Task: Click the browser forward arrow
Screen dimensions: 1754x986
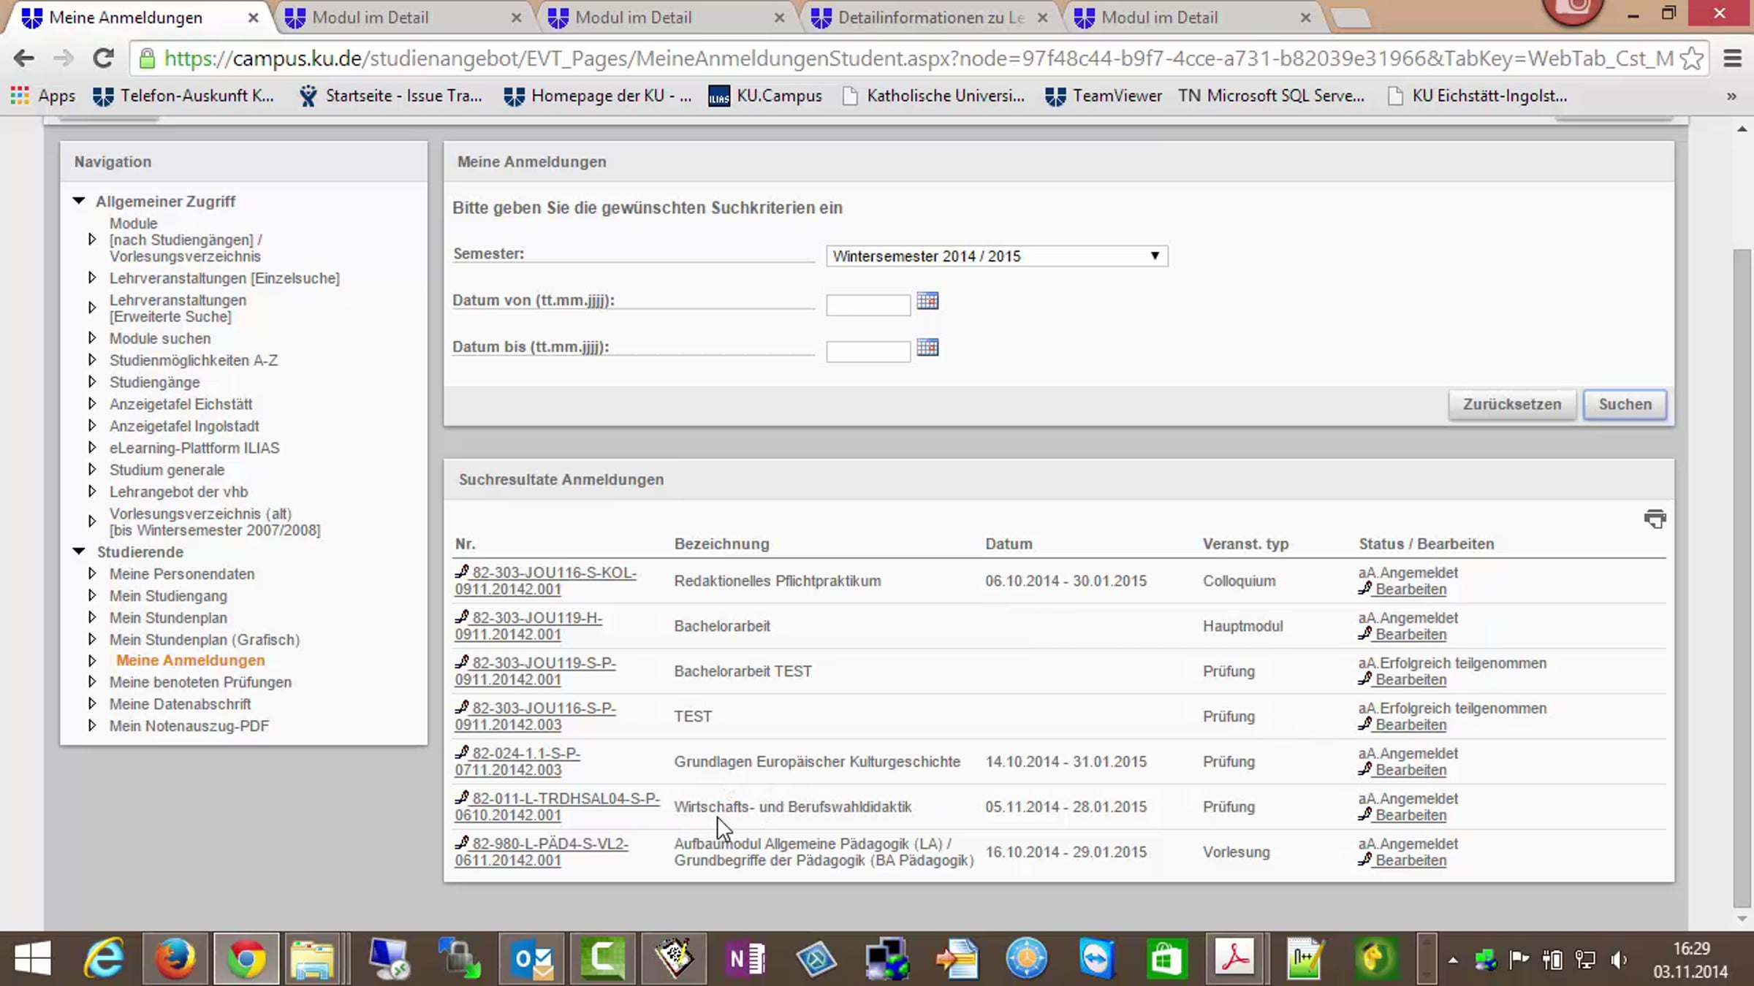Action: point(64,58)
